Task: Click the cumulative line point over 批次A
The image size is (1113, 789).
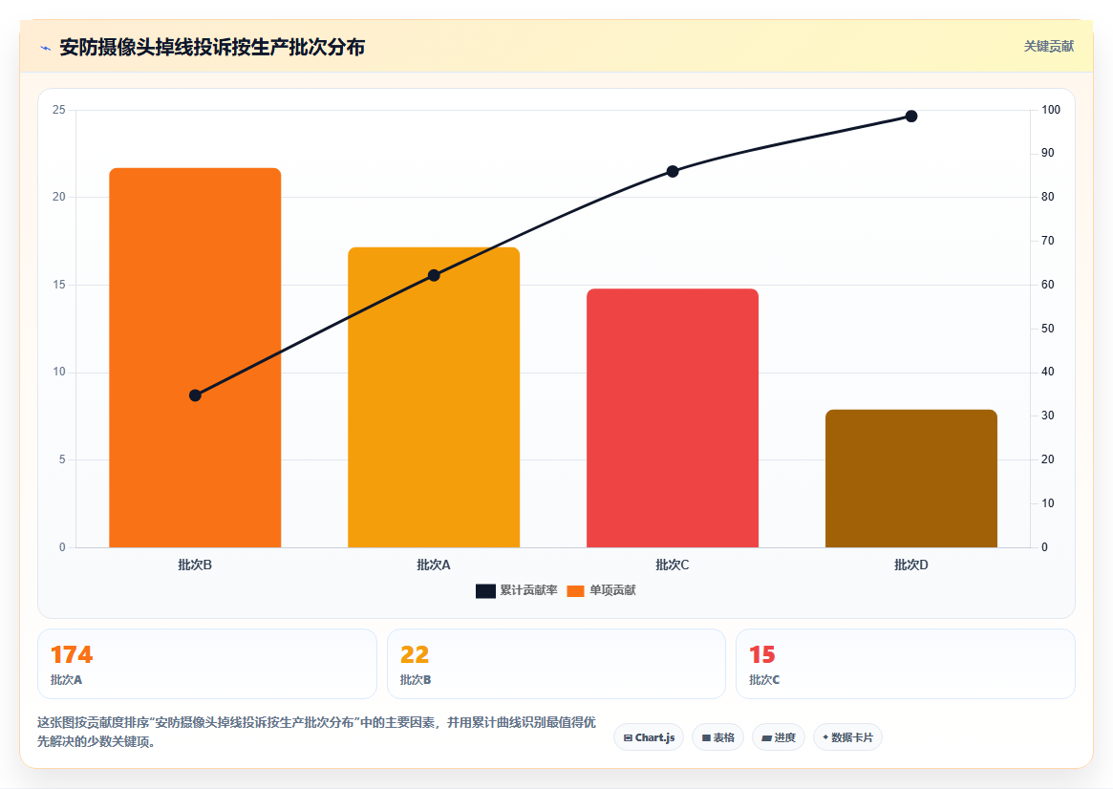Action: 434,275
